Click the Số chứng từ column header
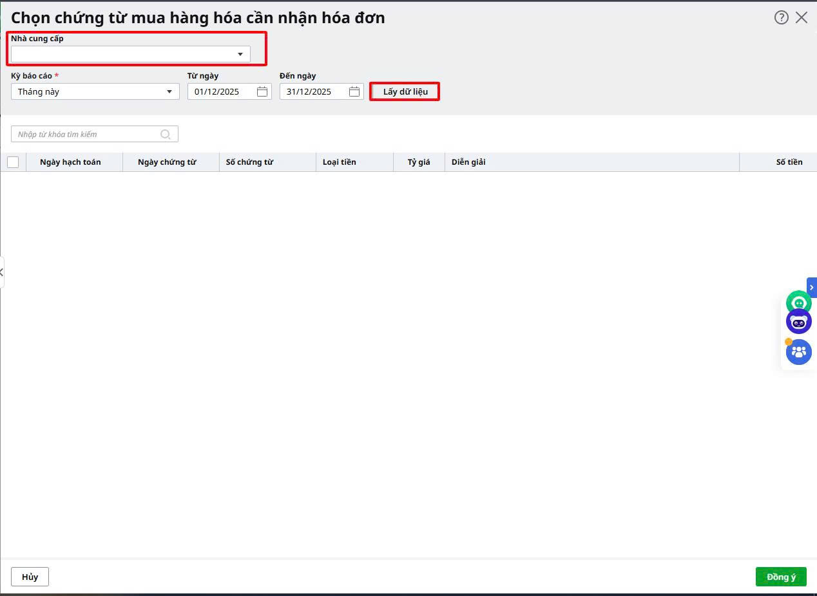Screen dimensions: 817x596 pyautogui.click(x=249, y=162)
